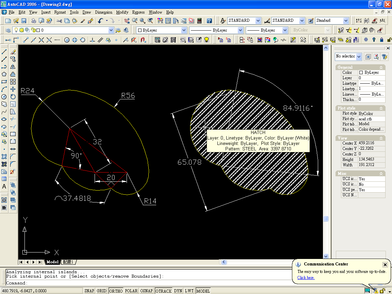Open the No selection dropdown in Properties
The height and width of the screenshot is (294, 392).
tap(359, 56)
